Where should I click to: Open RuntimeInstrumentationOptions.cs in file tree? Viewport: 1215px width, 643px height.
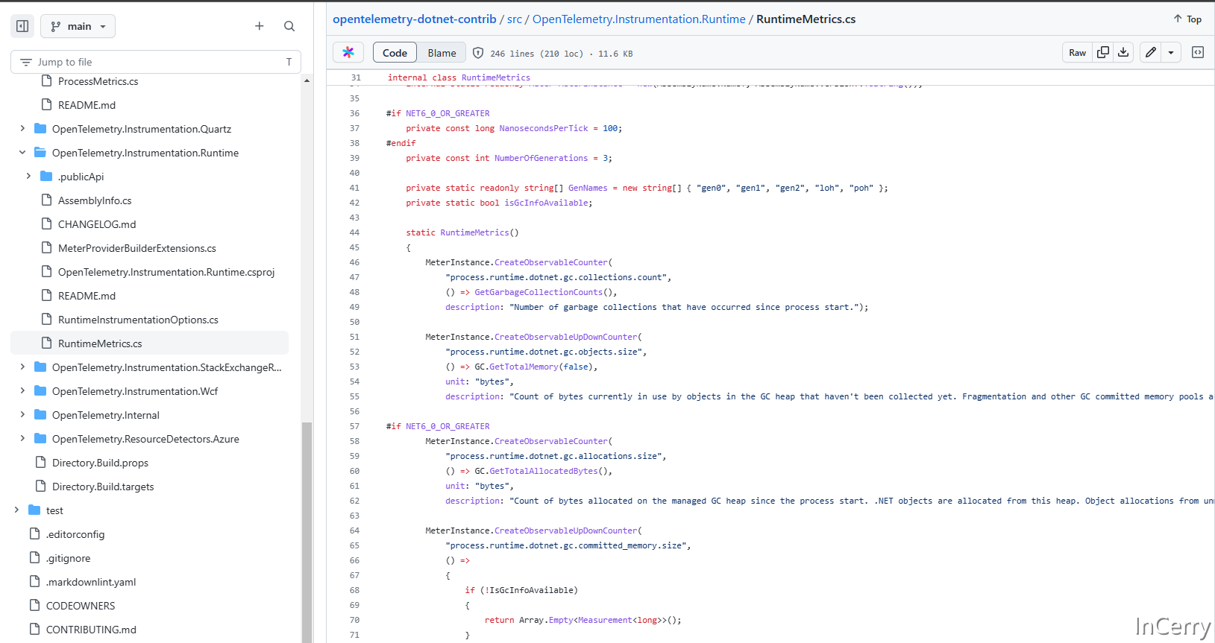(138, 320)
